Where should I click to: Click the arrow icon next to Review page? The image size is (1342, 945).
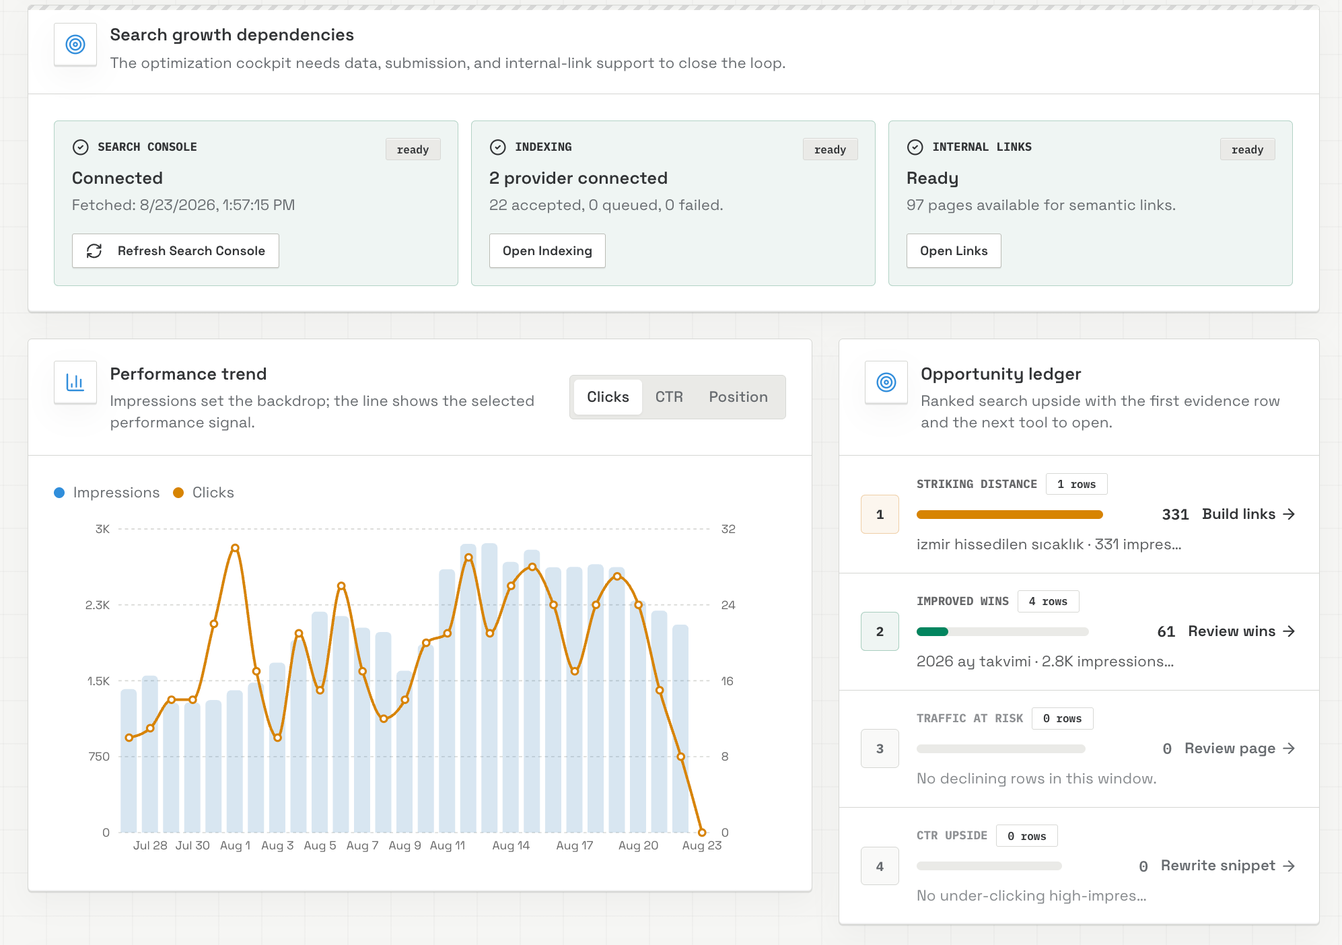1289,748
